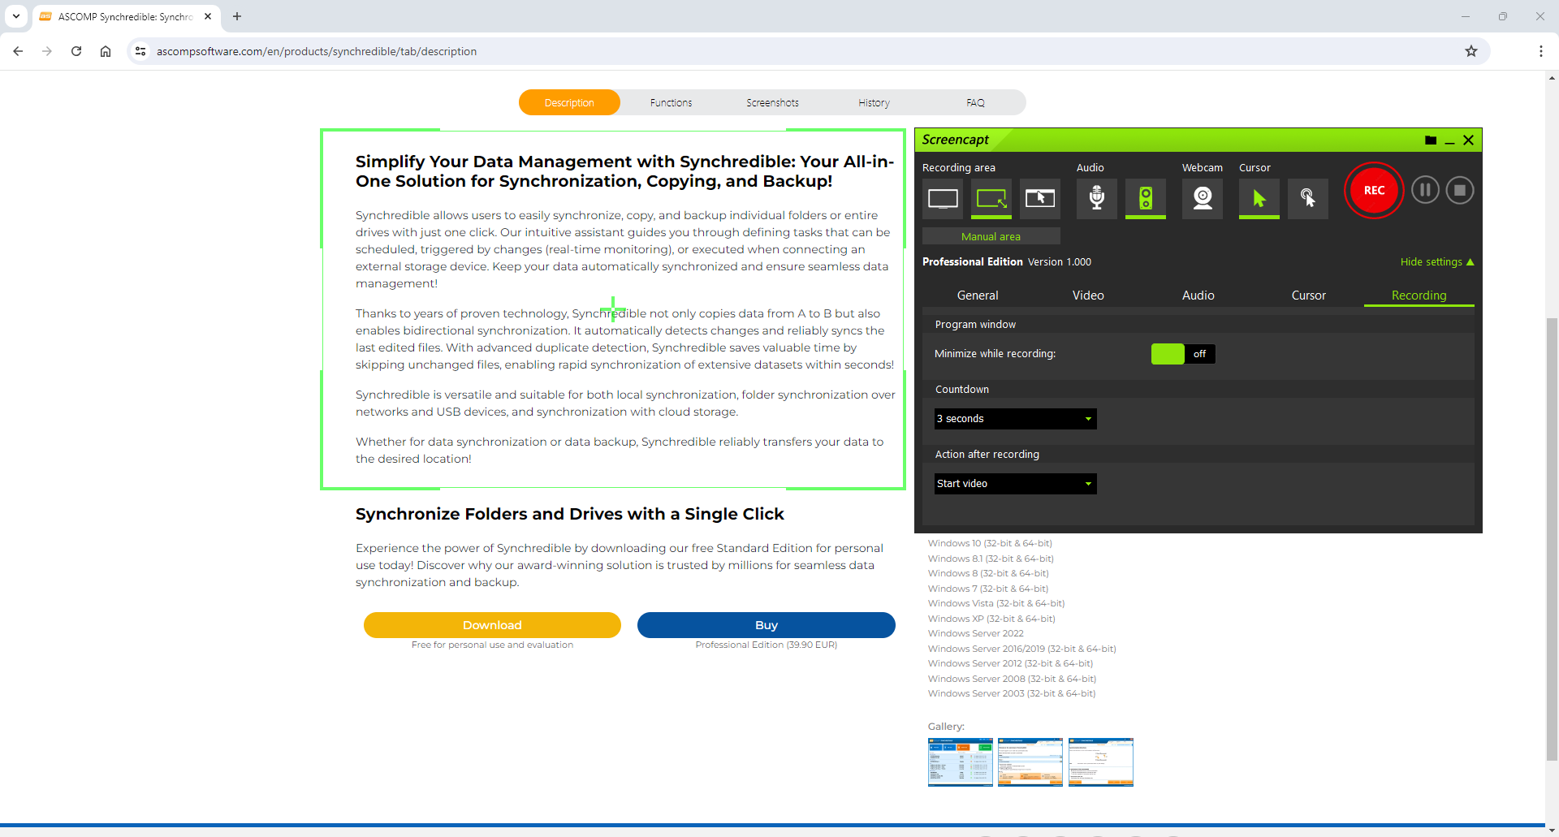Reload the current page
Screen dimensions: 1559x837
76,51
